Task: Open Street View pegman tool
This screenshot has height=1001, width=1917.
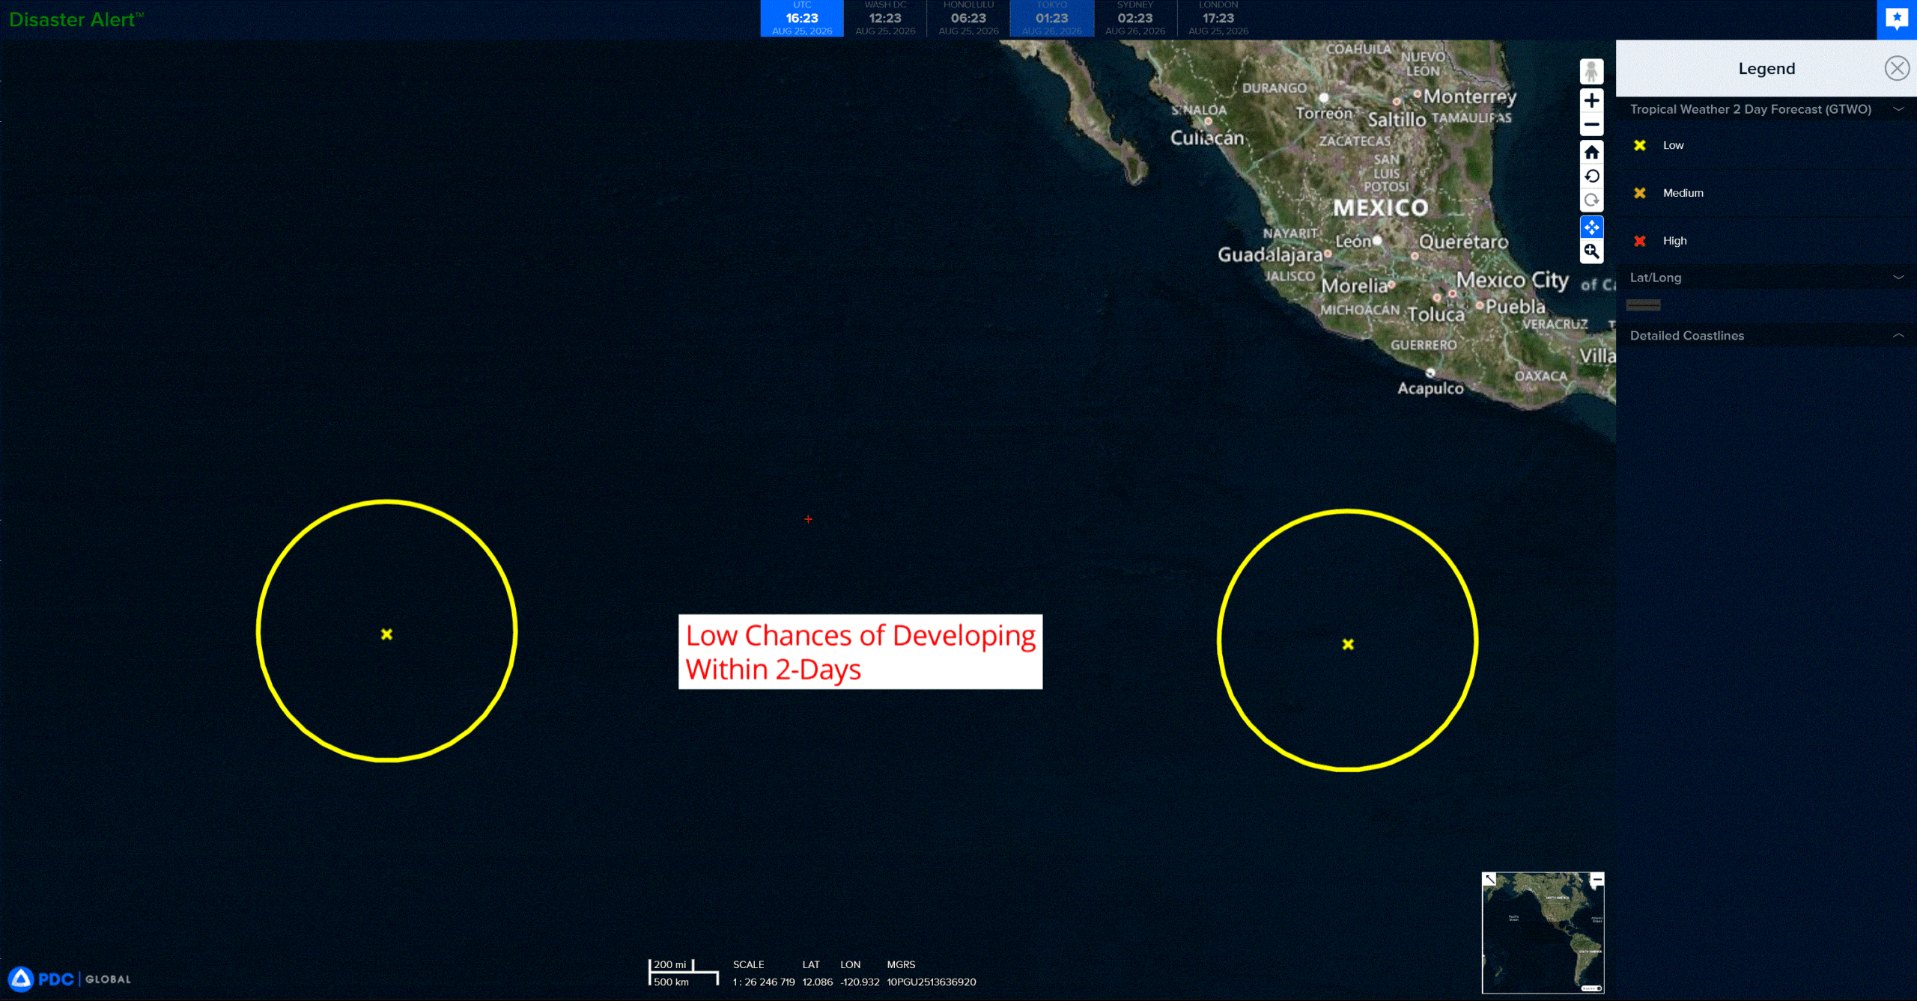Action: click(x=1591, y=72)
